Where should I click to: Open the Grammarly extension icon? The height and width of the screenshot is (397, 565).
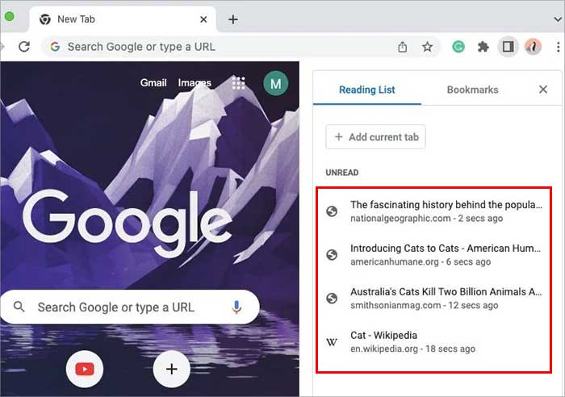(458, 47)
